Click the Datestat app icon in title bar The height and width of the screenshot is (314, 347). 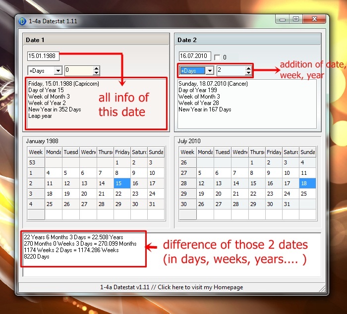[22, 21]
